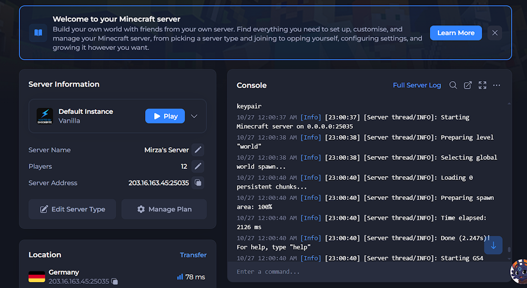This screenshot has height=288, width=527.
Task: Click the Server Information heading
Action: coord(64,84)
